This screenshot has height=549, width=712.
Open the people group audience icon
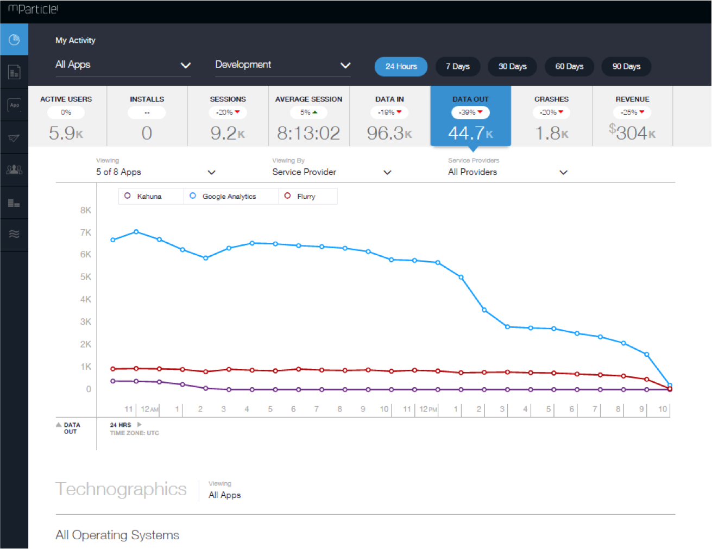[x=14, y=170]
